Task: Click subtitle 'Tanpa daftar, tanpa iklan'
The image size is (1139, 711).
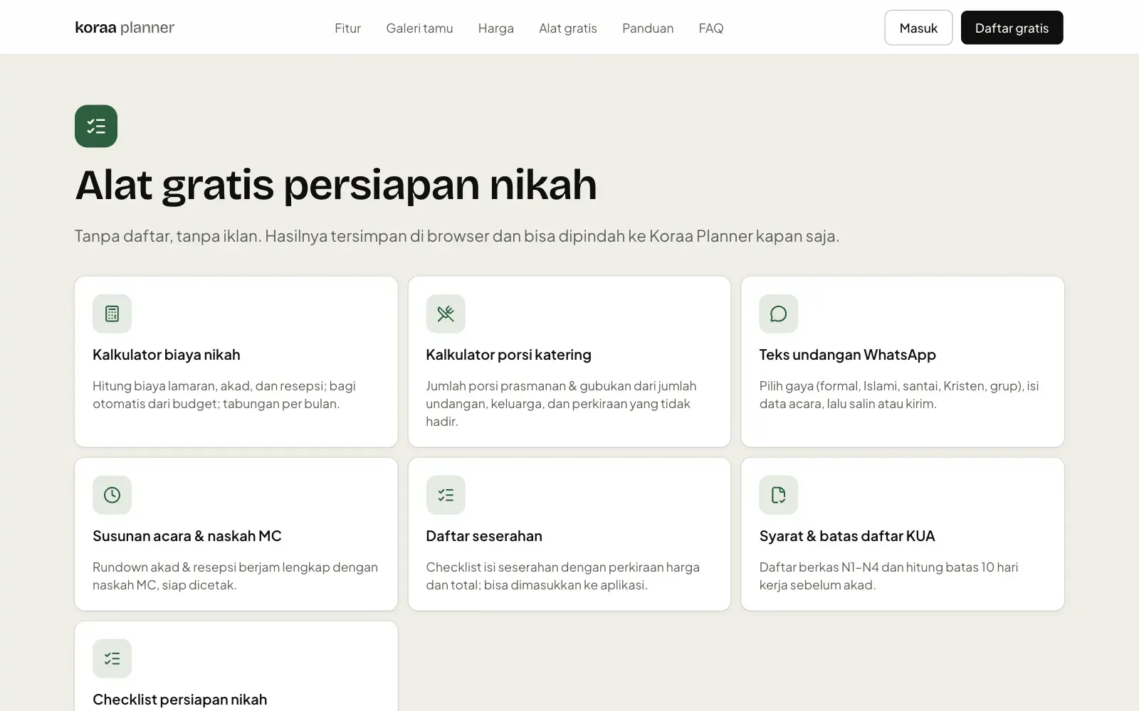Action: (x=457, y=236)
